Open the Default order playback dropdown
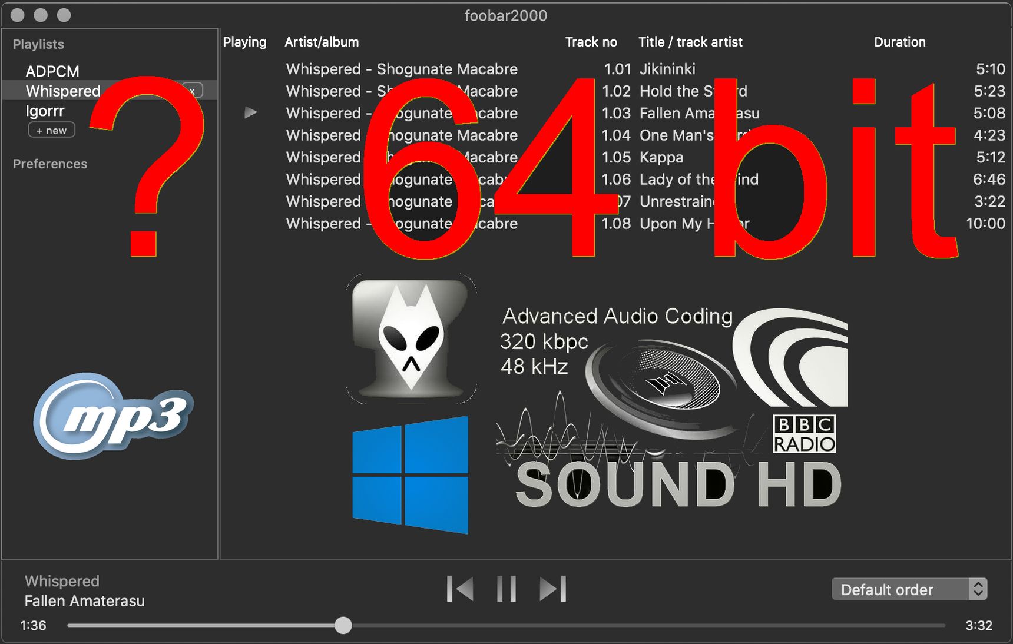This screenshot has height=644, width=1013. tap(909, 589)
